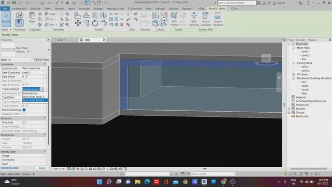Select the Align tool icon
Viewport: 332px width, 187px height.
click(x=78, y=15)
